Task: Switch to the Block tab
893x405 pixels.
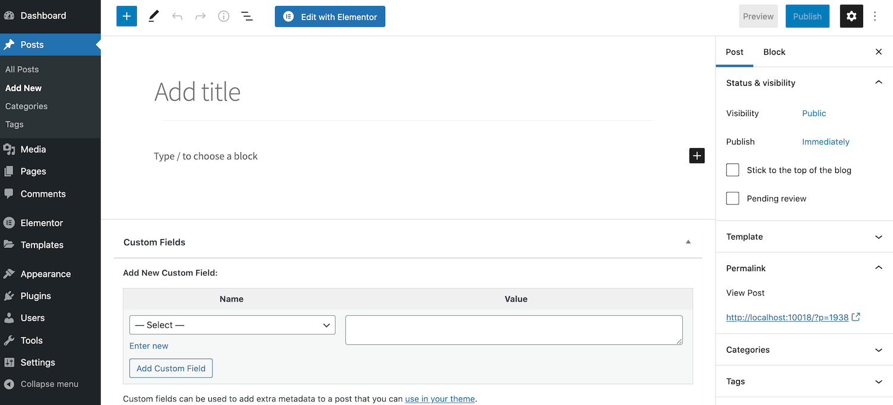Action: pyautogui.click(x=774, y=52)
